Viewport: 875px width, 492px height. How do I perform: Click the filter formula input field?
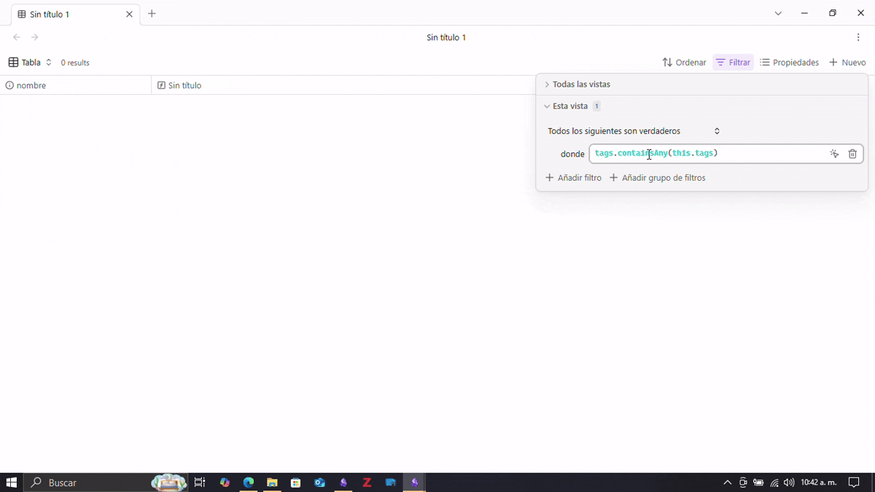tap(758, 154)
